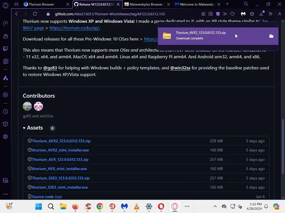Open the gallery picture icon in sidebar
This screenshot has height=213, width=285.
coord(6,180)
